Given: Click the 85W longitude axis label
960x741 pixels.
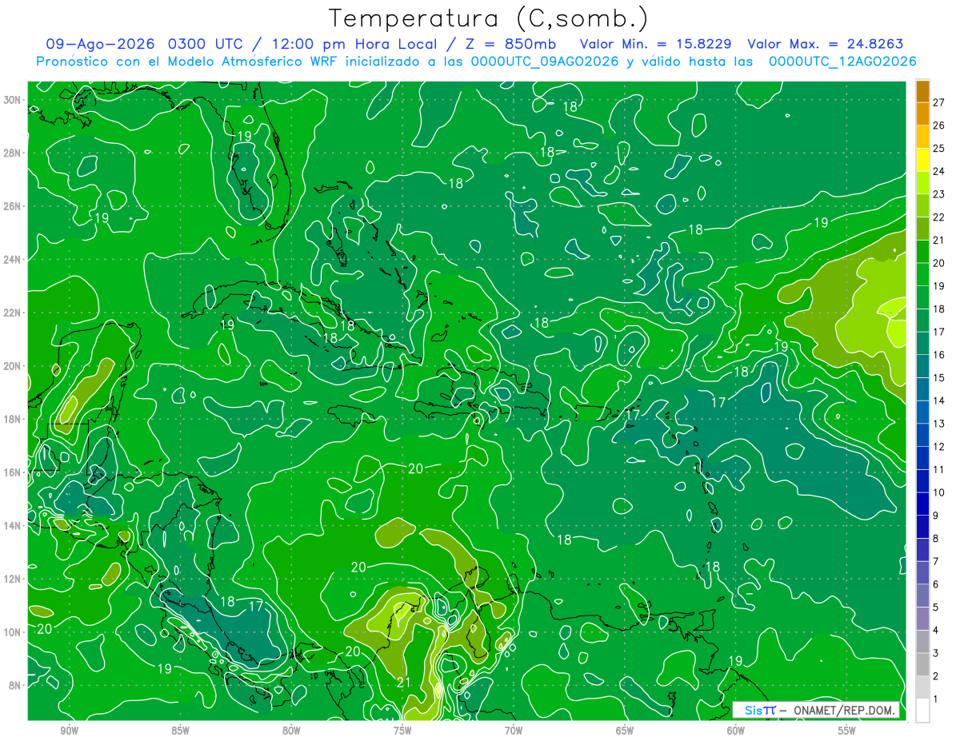Looking at the screenshot, I should pos(180,731).
